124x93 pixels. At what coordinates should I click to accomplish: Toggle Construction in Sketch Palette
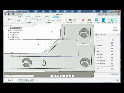pyautogui.click(x=112, y=40)
